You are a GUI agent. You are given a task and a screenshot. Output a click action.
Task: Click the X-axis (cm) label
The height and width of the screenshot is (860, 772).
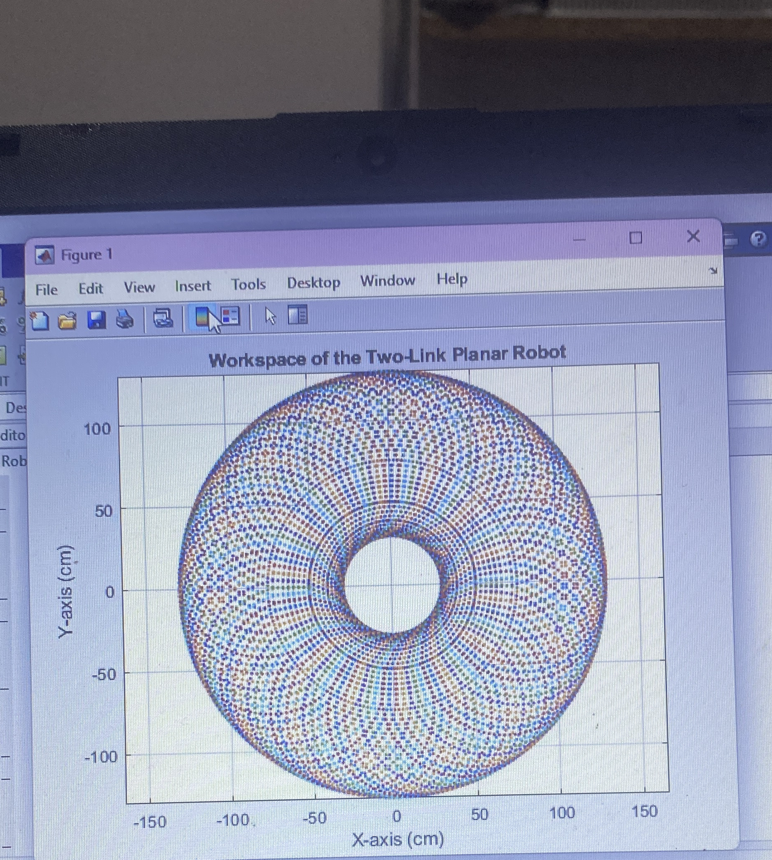click(398, 840)
